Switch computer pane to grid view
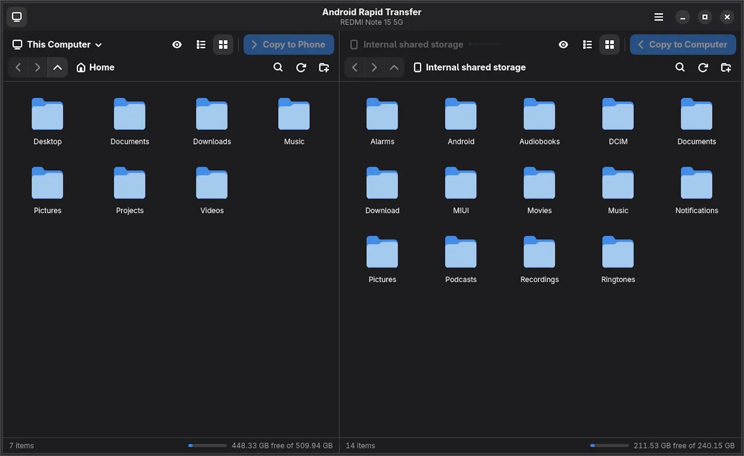Viewport: 744px width, 456px height. tap(223, 45)
